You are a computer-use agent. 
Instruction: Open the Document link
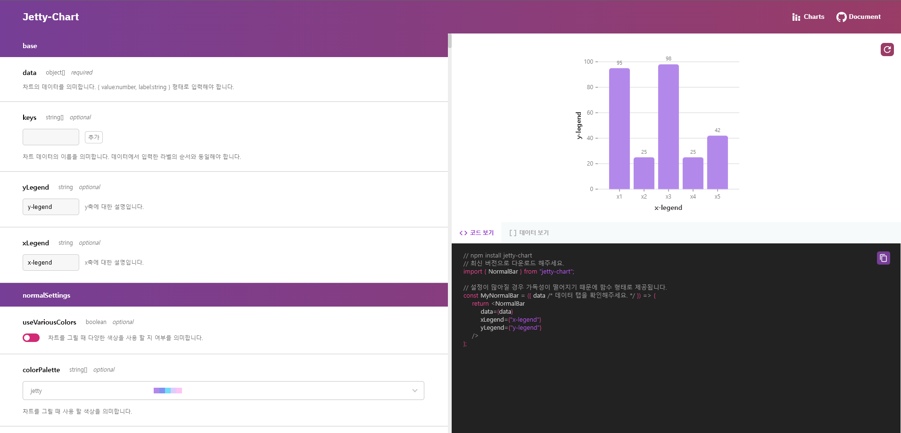859,17
